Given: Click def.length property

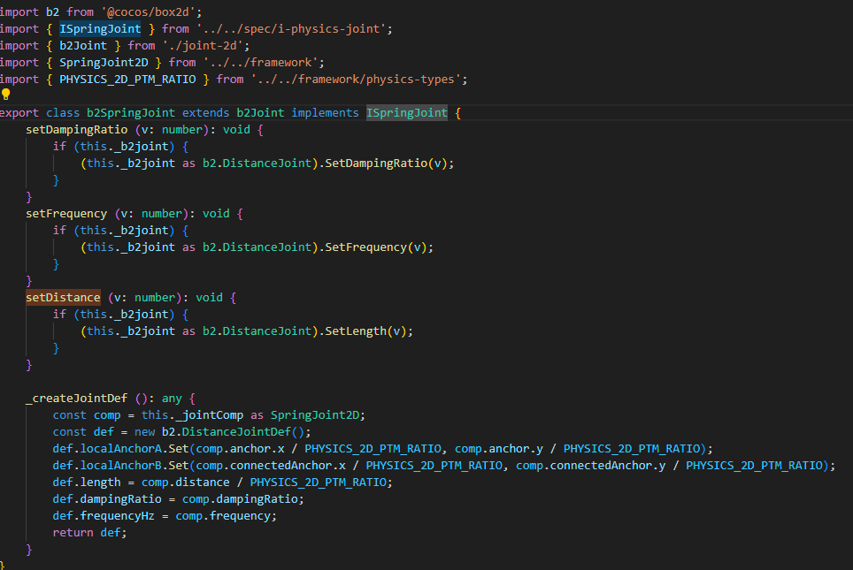Looking at the screenshot, I should [87, 483].
